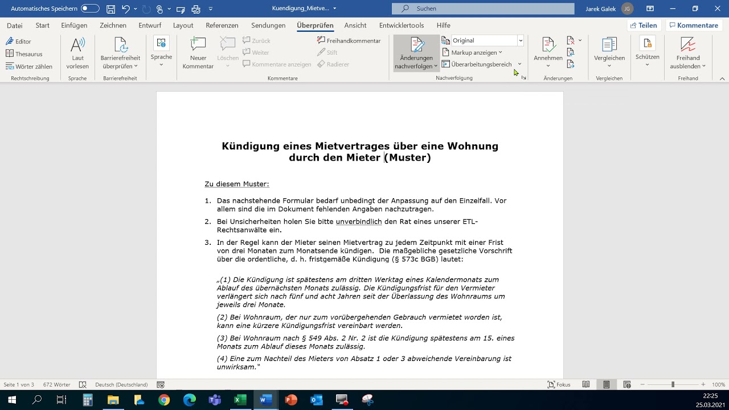Switch to the Referenzen tab

click(222, 26)
